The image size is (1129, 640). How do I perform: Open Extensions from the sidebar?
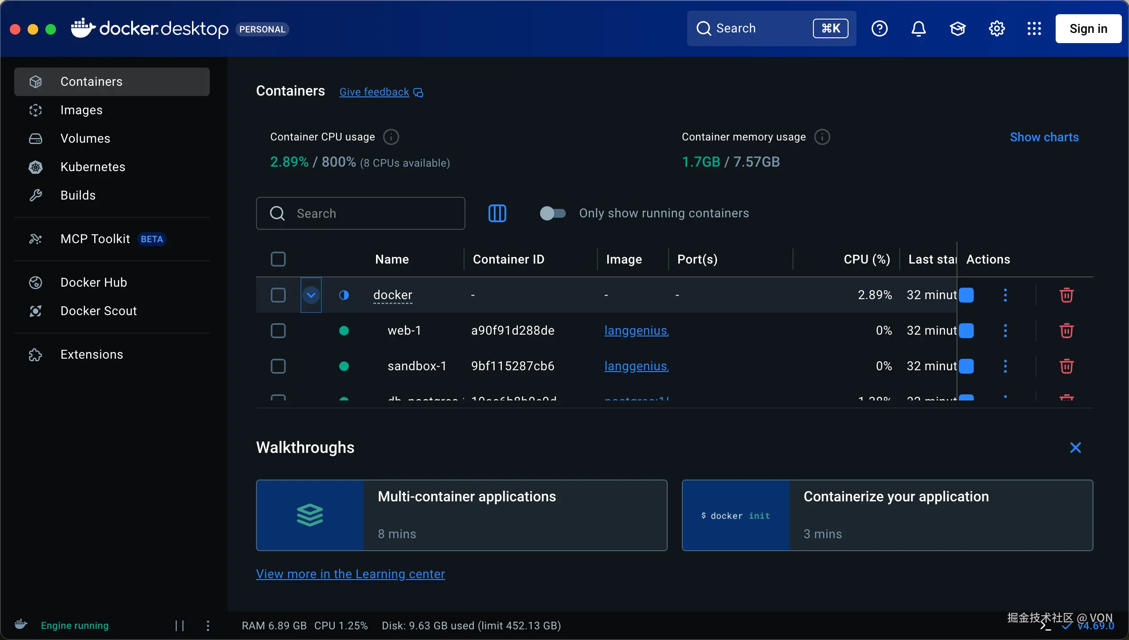coord(92,354)
